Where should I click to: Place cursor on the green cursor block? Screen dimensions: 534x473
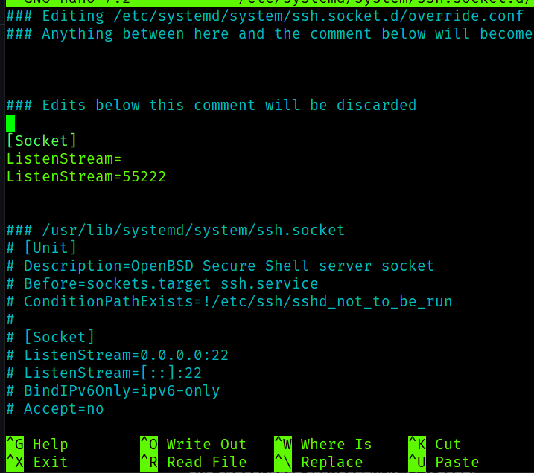[10, 123]
